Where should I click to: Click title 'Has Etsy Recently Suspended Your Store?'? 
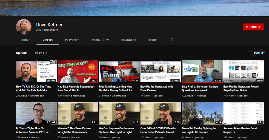click(76, 88)
